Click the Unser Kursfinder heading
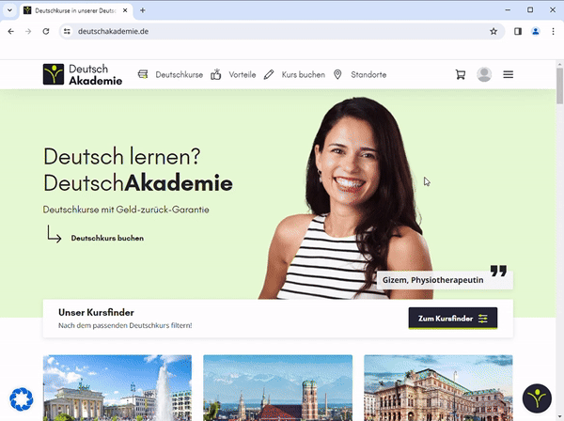Viewport: 564px width, 421px height. pos(96,312)
